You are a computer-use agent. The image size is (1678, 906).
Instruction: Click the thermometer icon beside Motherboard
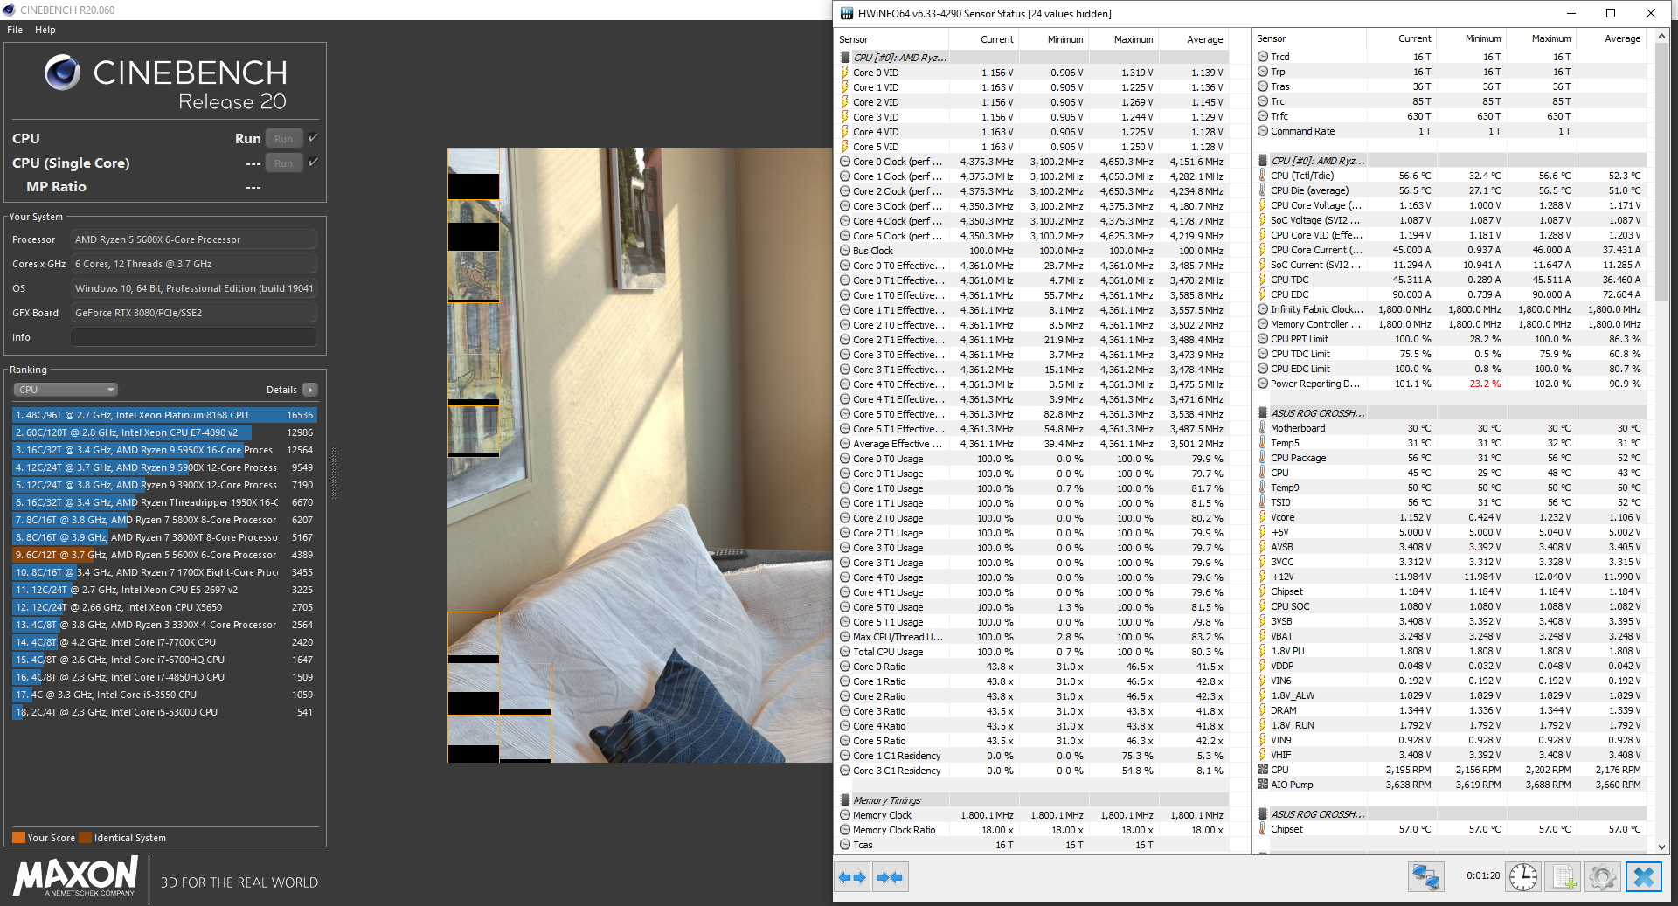(x=1263, y=428)
